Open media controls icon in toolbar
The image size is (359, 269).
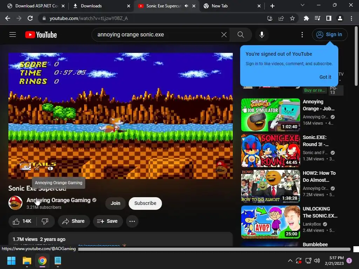click(x=318, y=18)
